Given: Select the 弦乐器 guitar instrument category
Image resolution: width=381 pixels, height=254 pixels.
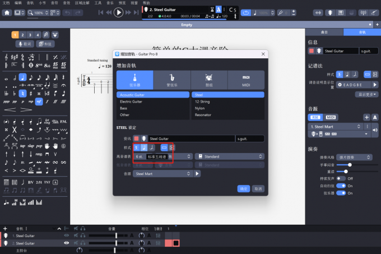Looking at the screenshot, I should pyautogui.click(x=134, y=79).
